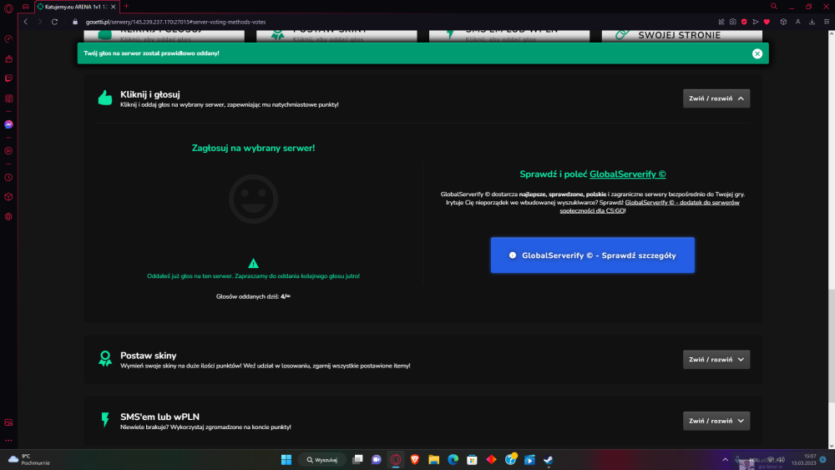
Task: Select the Swojej stronie tab
Action: pos(681,35)
